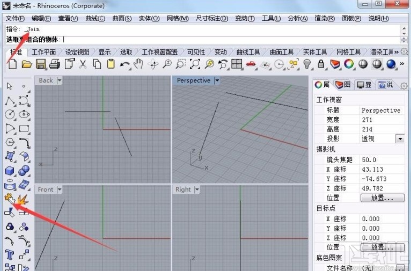The height and width of the screenshot is (271, 411).
Task: Click the Print icon
Action: [55, 64]
